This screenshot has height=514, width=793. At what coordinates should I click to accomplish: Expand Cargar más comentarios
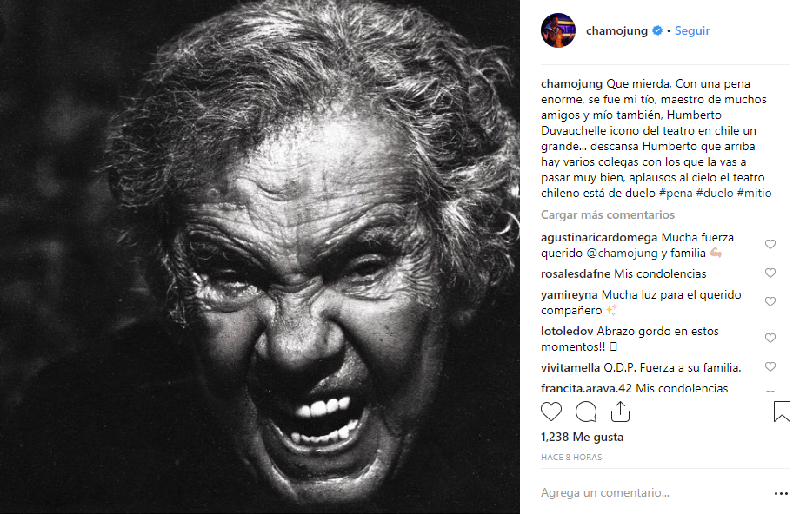pyautogui.click(x=608, y=215)
